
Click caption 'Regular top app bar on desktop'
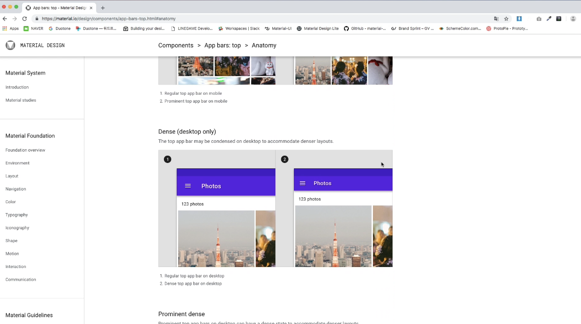(194, 276)
